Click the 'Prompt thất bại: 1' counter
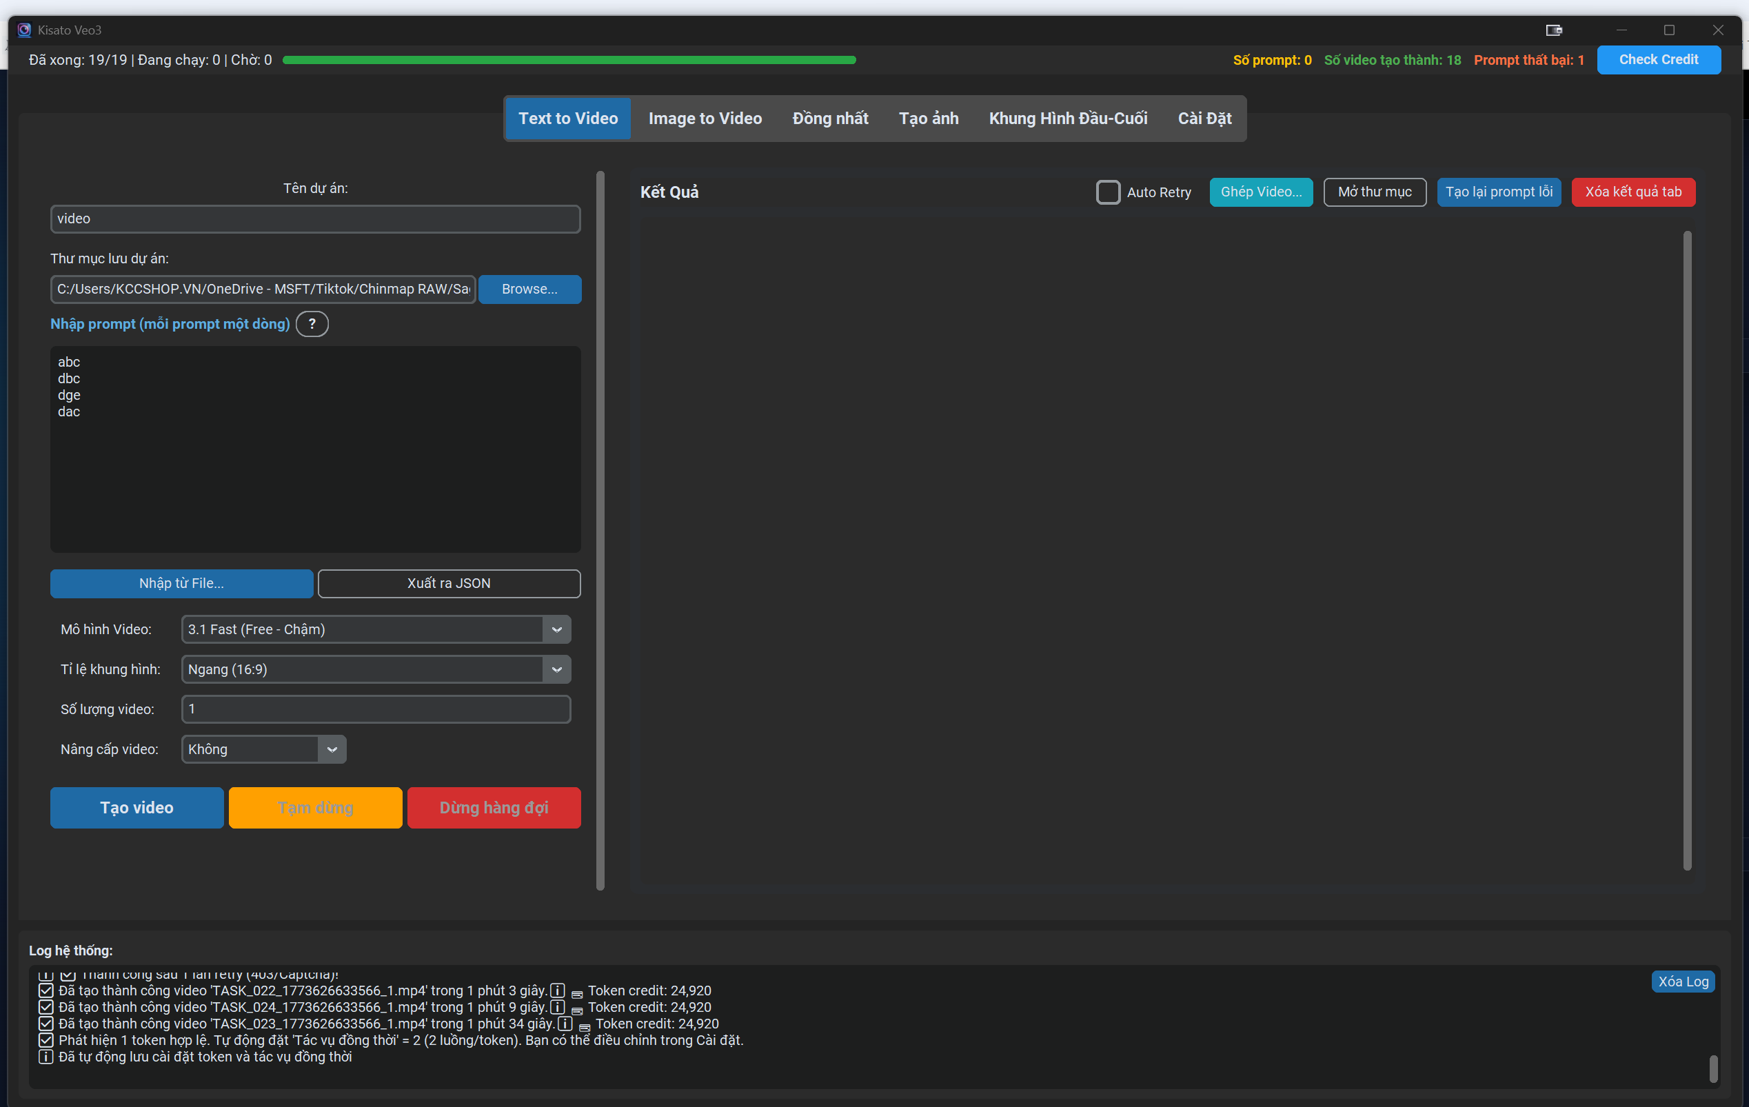 (x=1529, y=60)
